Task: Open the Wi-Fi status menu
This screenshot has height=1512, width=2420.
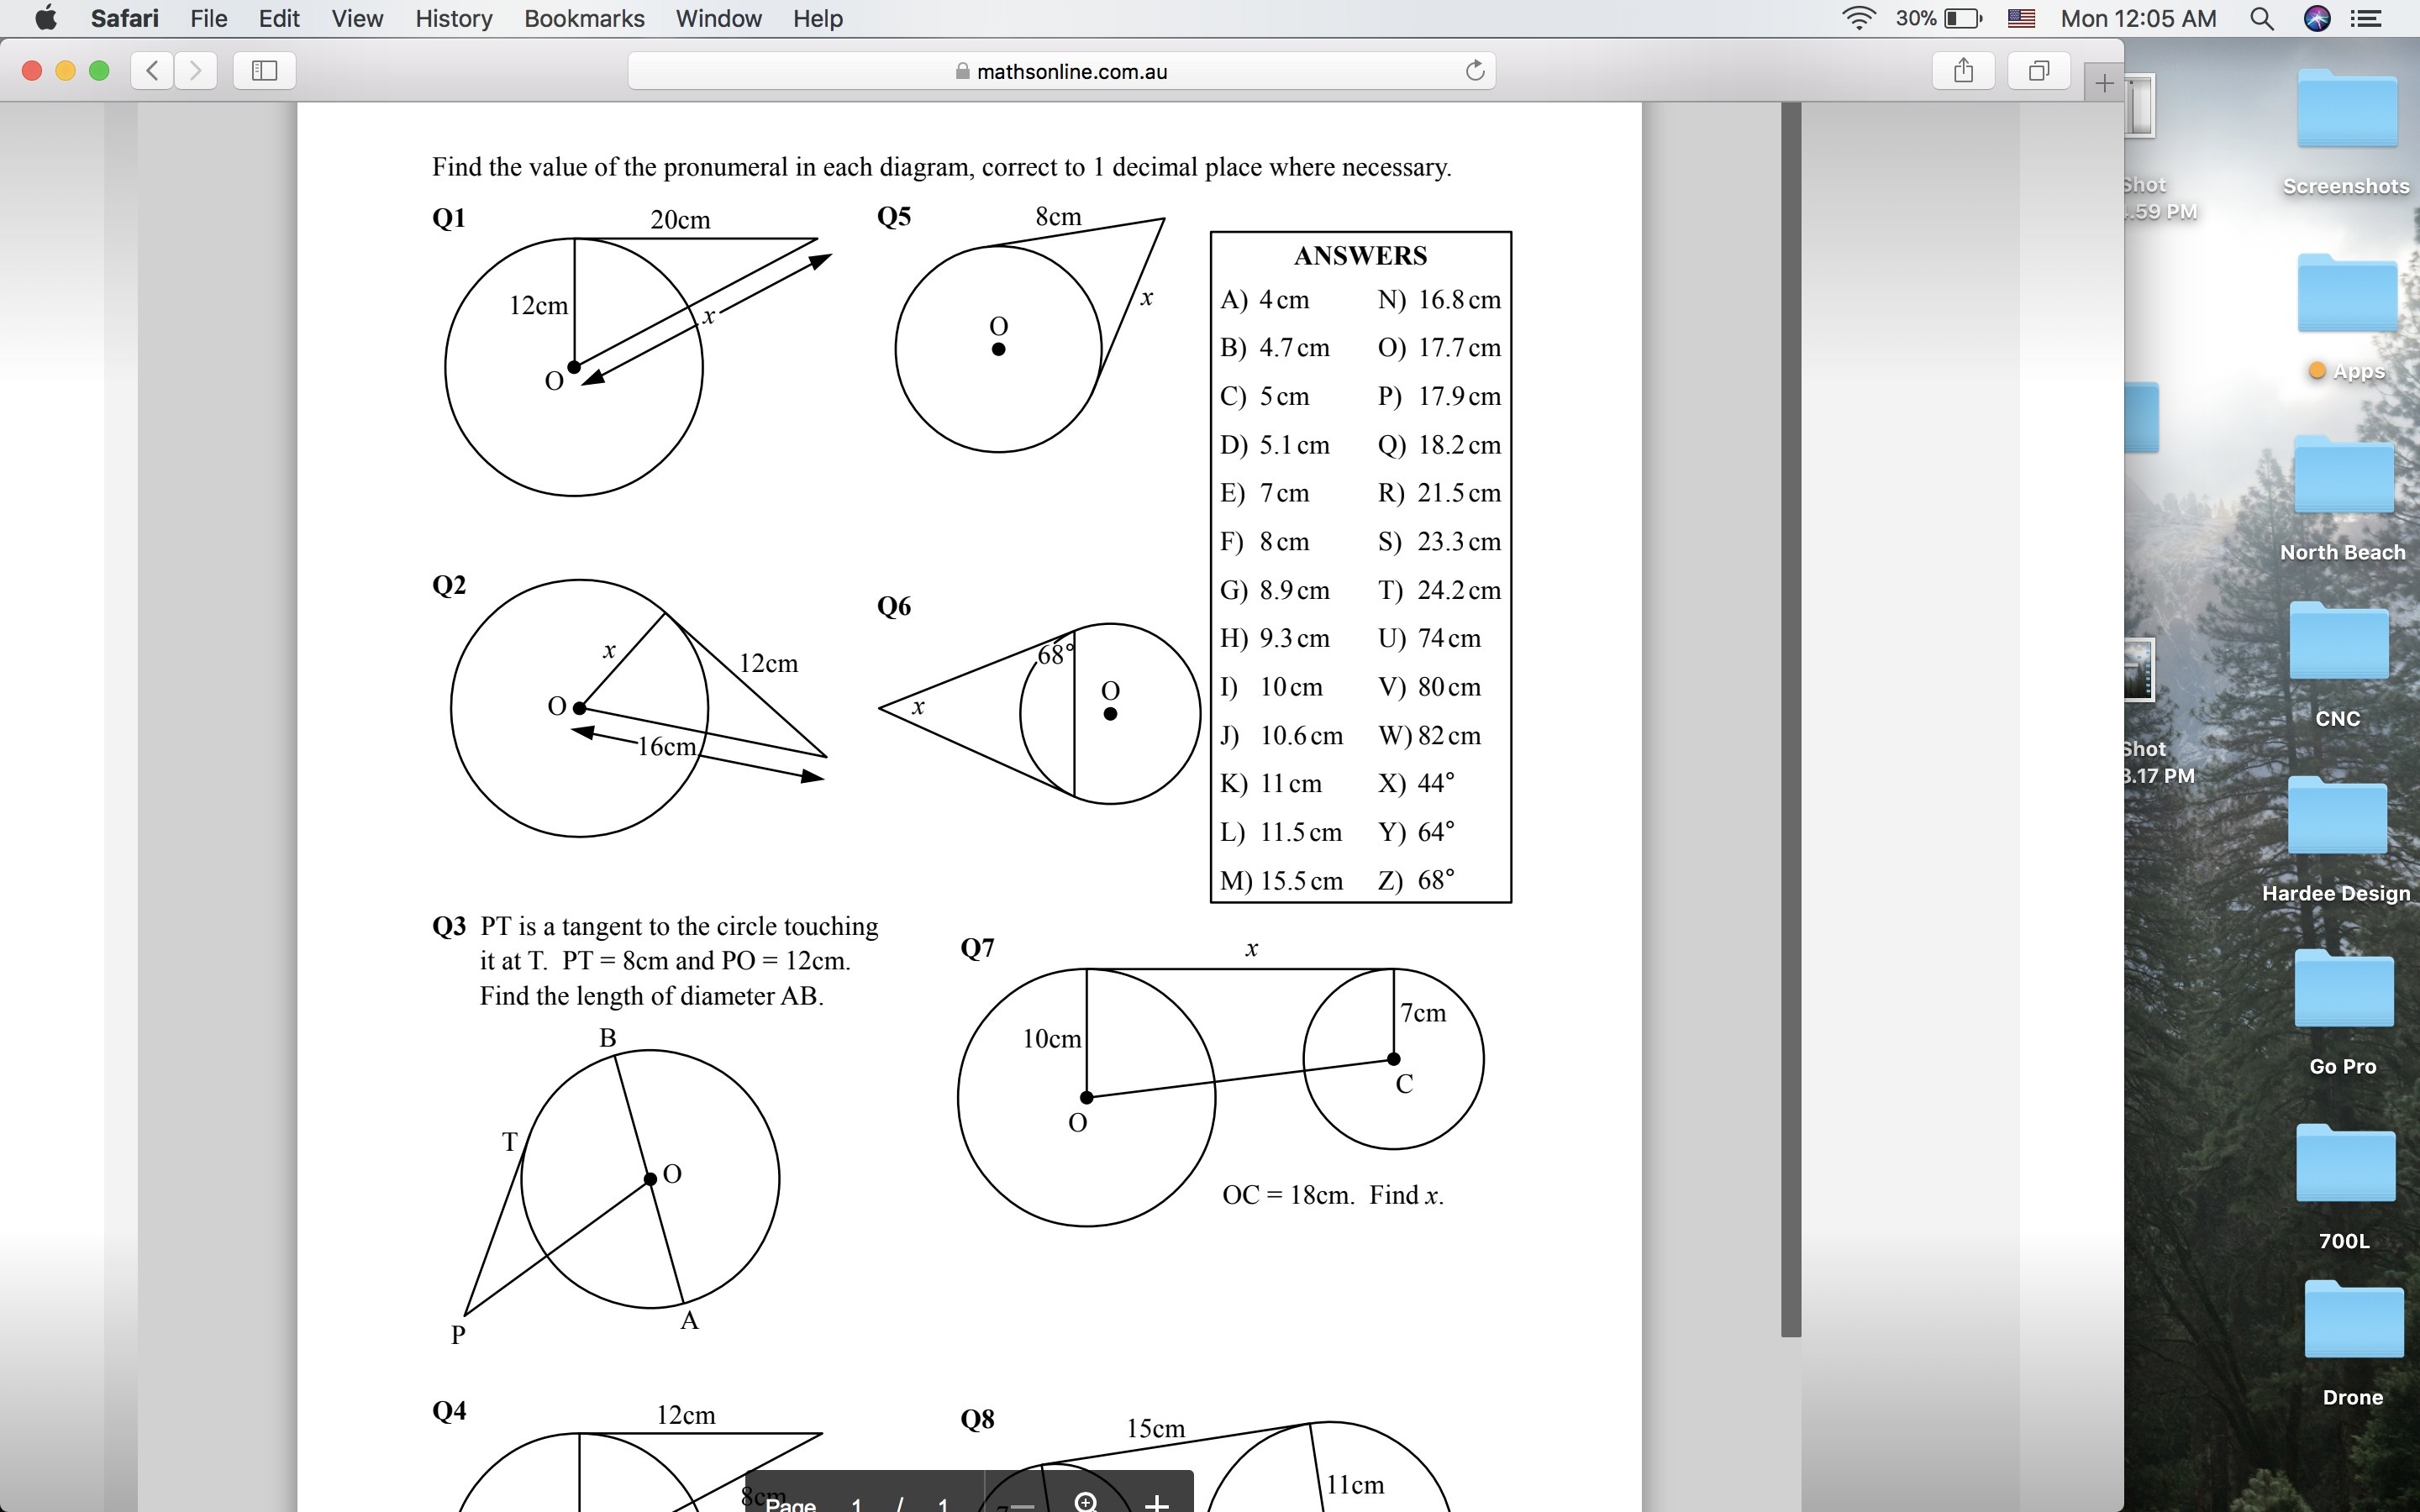Action: [x=1857, y=18]
